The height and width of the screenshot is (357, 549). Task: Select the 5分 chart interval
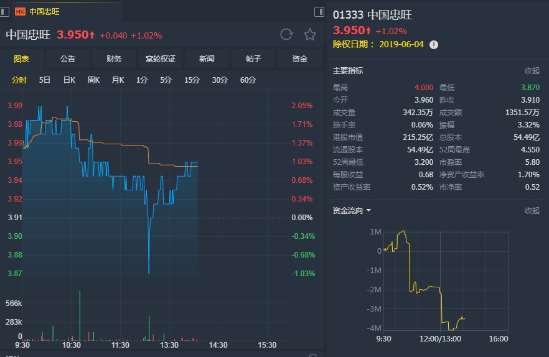pyautogui.click(x=166, y=80)
